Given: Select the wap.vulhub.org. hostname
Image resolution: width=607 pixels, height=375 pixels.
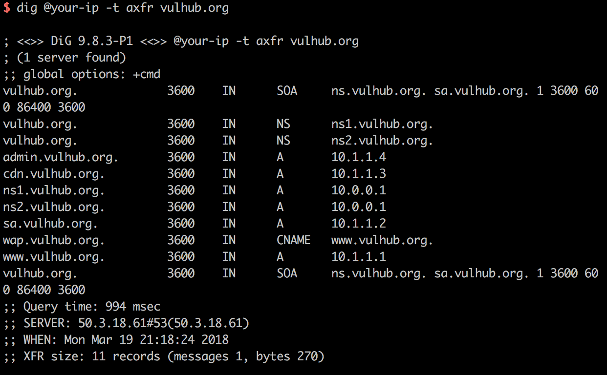Looking at the screenshot, I should 54,240.
